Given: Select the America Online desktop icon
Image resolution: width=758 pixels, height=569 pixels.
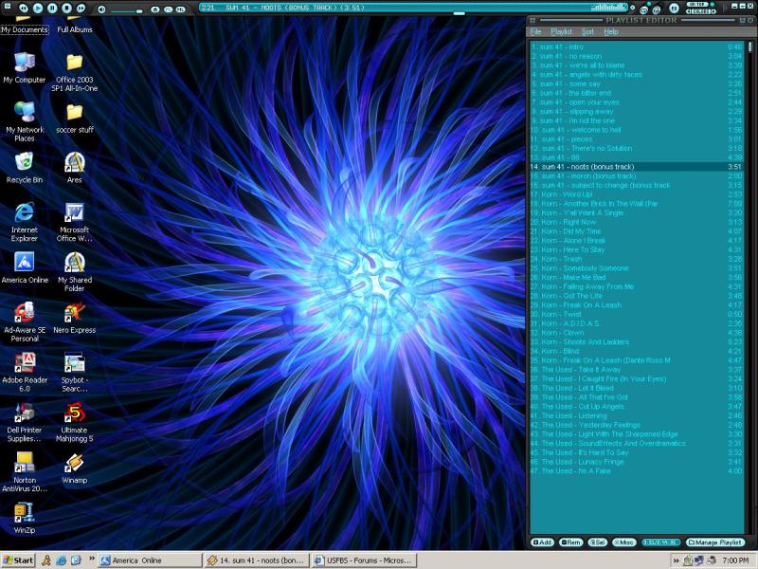Looking at the screenshot, I should (25, 267).
